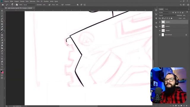The height and width of the screenshot is (107, 190).
Task: Select the Camada 3 layer name
Action: pos(168,22)
